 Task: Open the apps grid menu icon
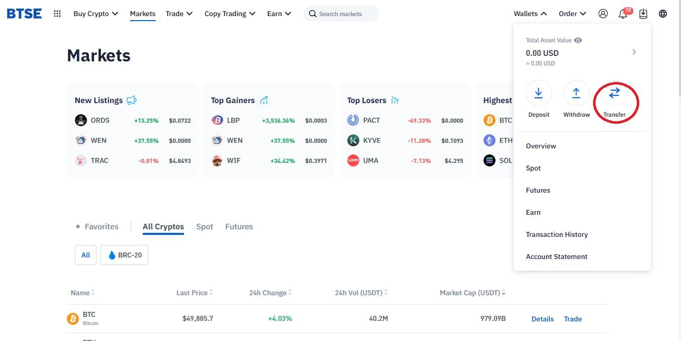tap(57, 14)
